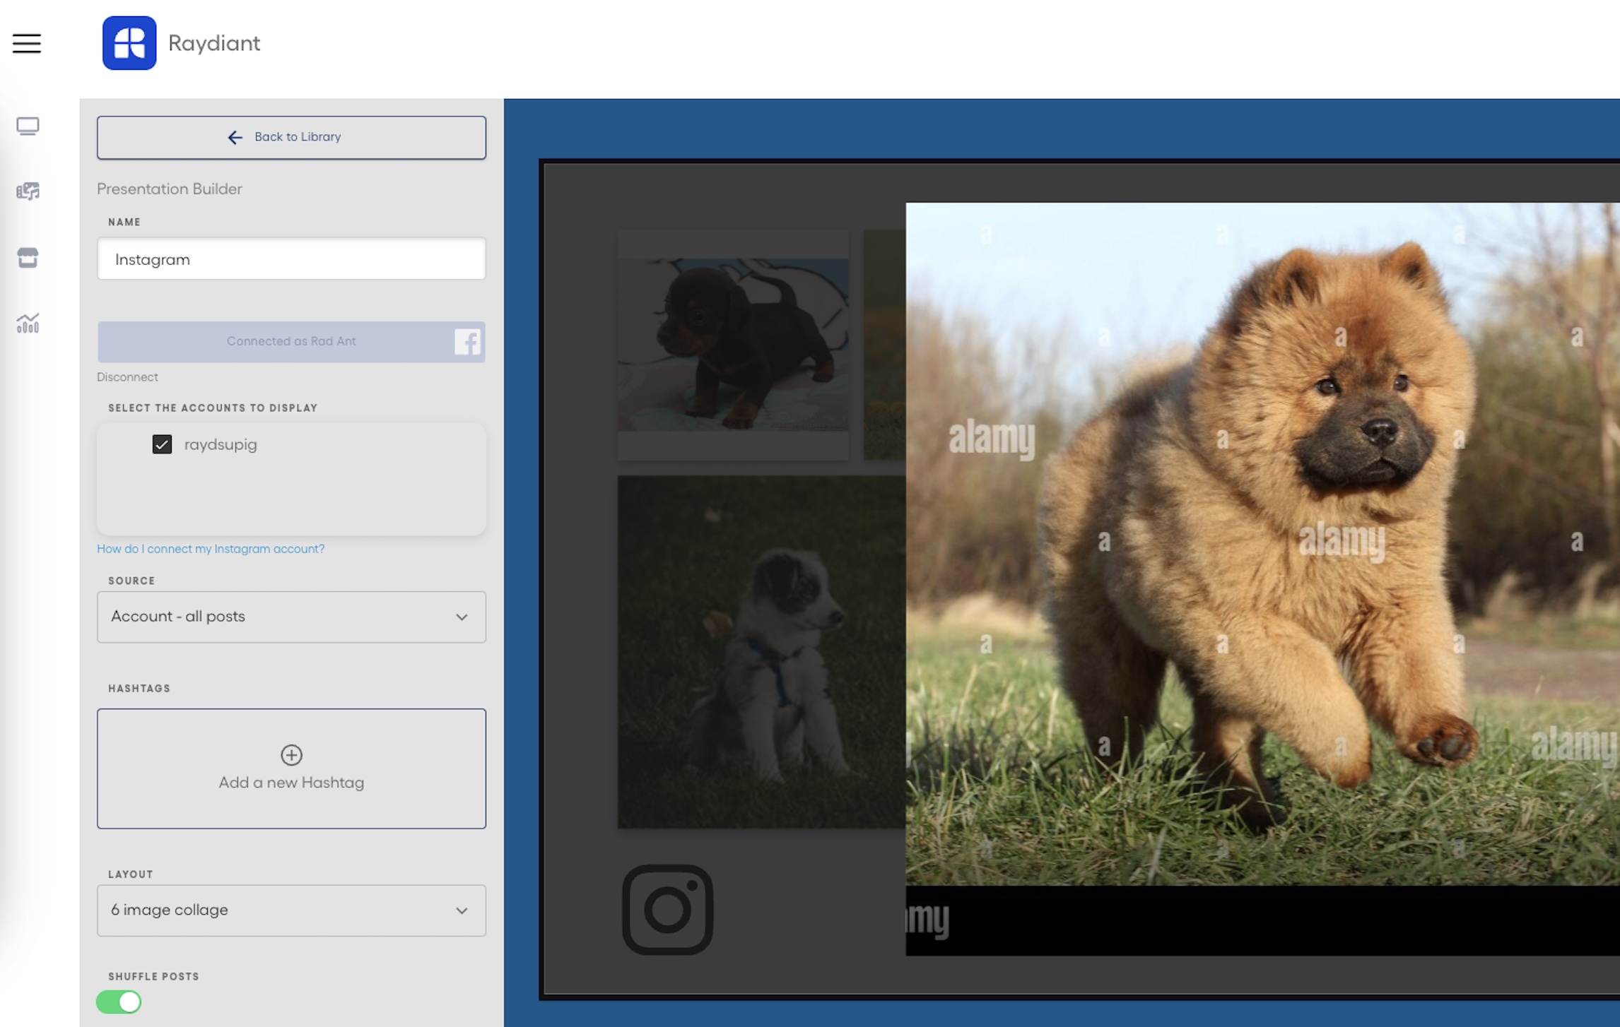Click the back arrow inside Back to Library
This screenshot has height=1027, width=1620.
pyautogui.click(x=234, y=137)
